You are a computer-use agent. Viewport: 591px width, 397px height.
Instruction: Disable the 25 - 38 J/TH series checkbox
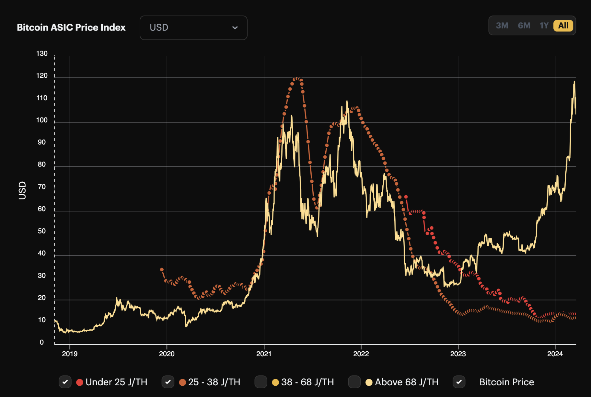pos(168,382)
